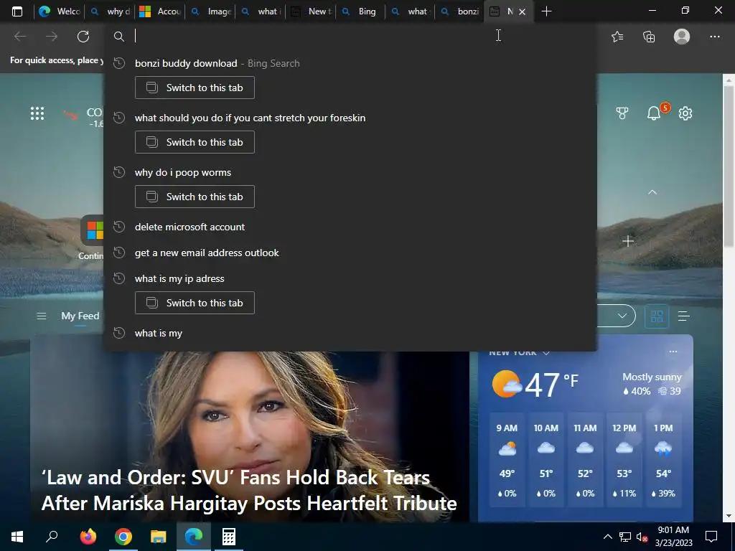
Task: Switch to the 'New t' tab
Action: 311,11
